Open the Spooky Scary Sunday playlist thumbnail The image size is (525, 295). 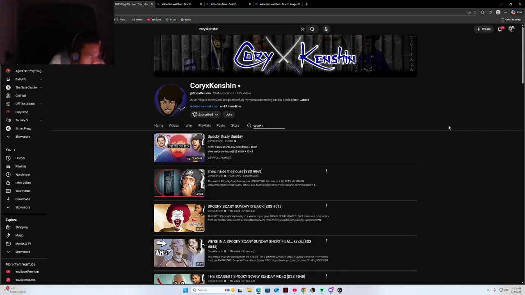click(x=179, y=148)
